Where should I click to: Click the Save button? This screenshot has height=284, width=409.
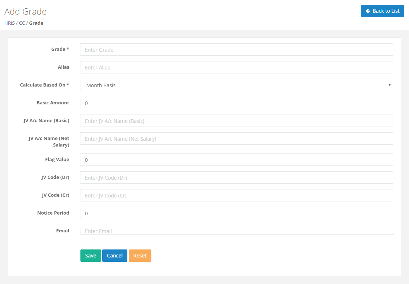tap(91, 256)
